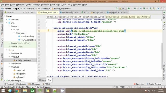Click the collapse-all icon in Project panel header
This screenshot has height=93, width=166.
28,12
